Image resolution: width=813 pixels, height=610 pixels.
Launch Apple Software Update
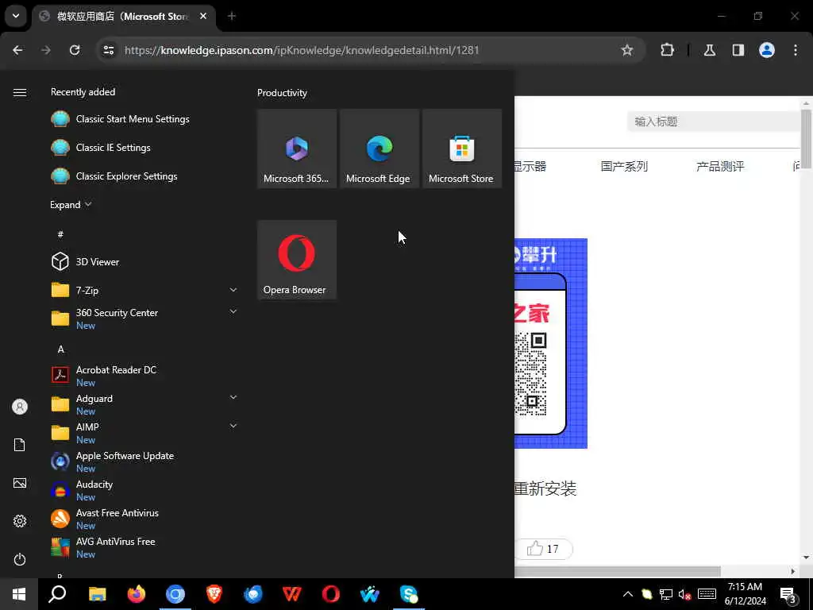coord(144,461)
